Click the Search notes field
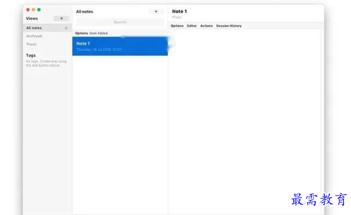This screenshot has width=351, height=215. 120,22
